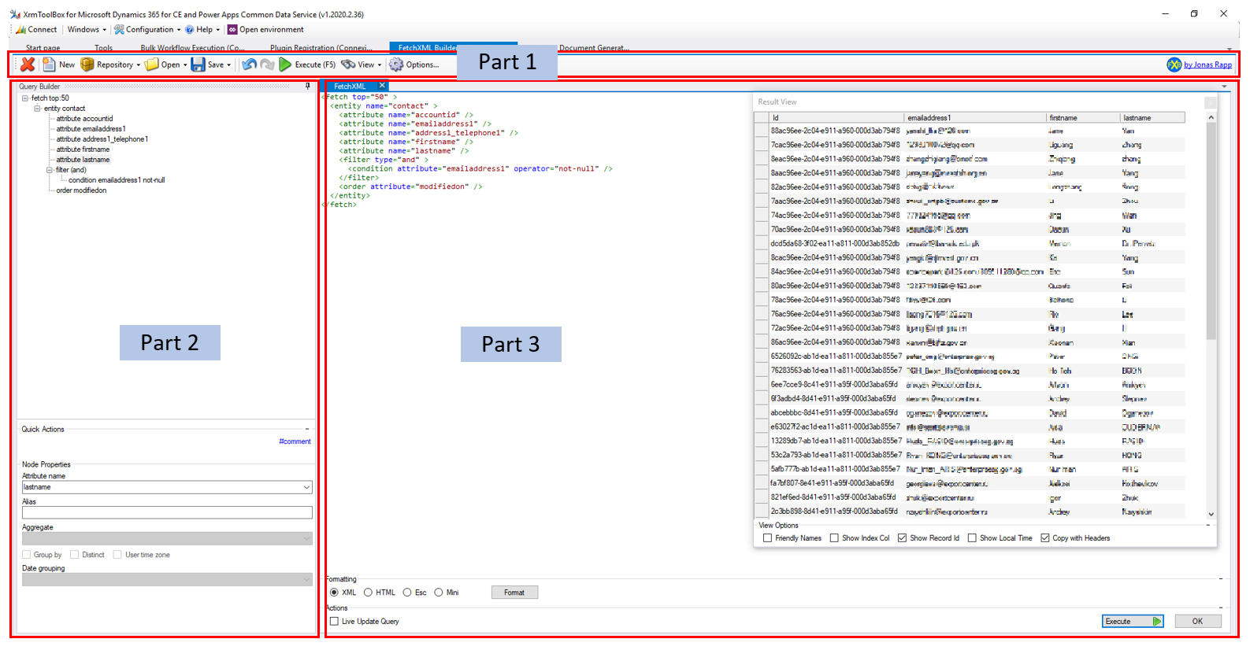Click the red X close tool icon

[x=28, y=65]
